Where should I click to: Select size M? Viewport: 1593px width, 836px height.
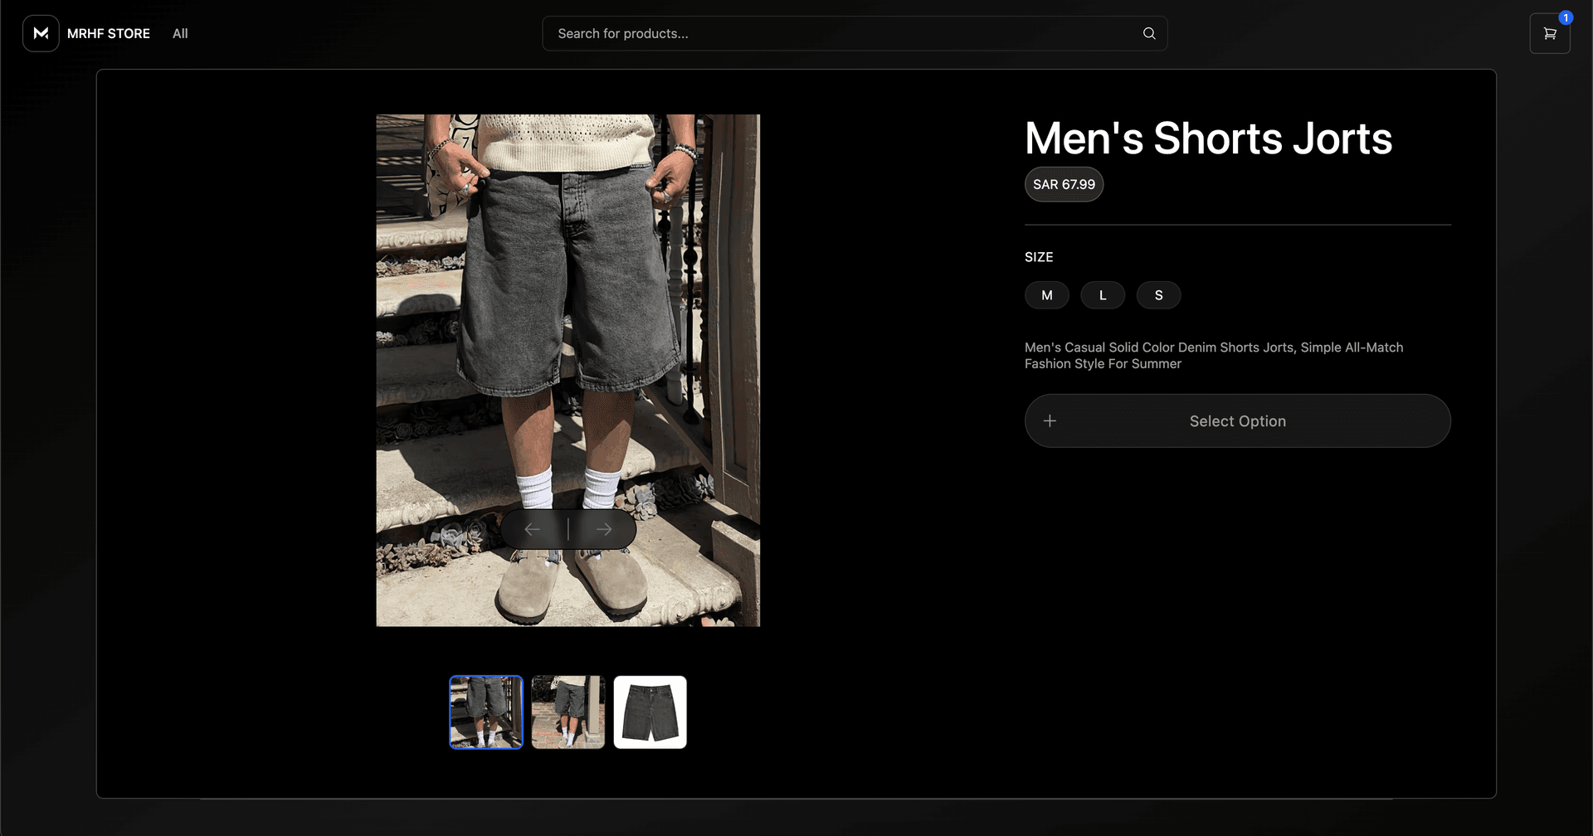[x=1046, y=294]
